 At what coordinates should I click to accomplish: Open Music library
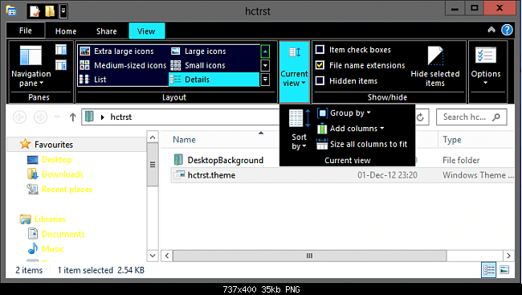pyautogui.click(x=52, y=248)
